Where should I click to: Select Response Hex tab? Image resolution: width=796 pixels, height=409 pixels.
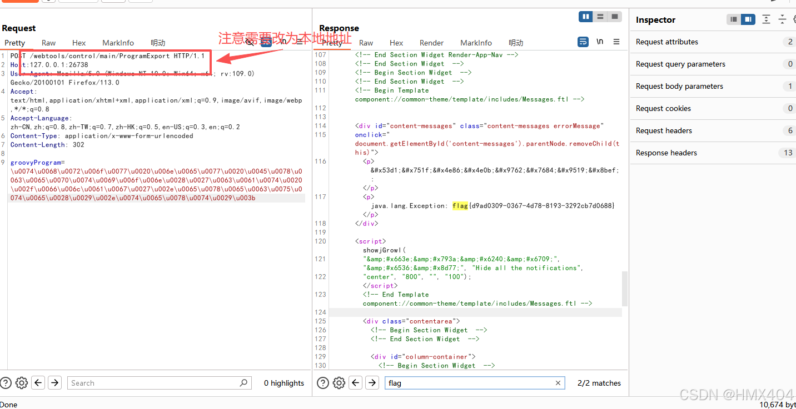point(396,43)
